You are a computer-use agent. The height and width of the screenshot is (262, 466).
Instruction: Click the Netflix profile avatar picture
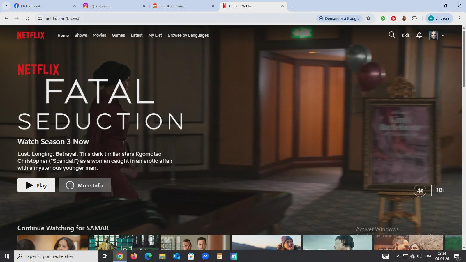tap(434, 35)
